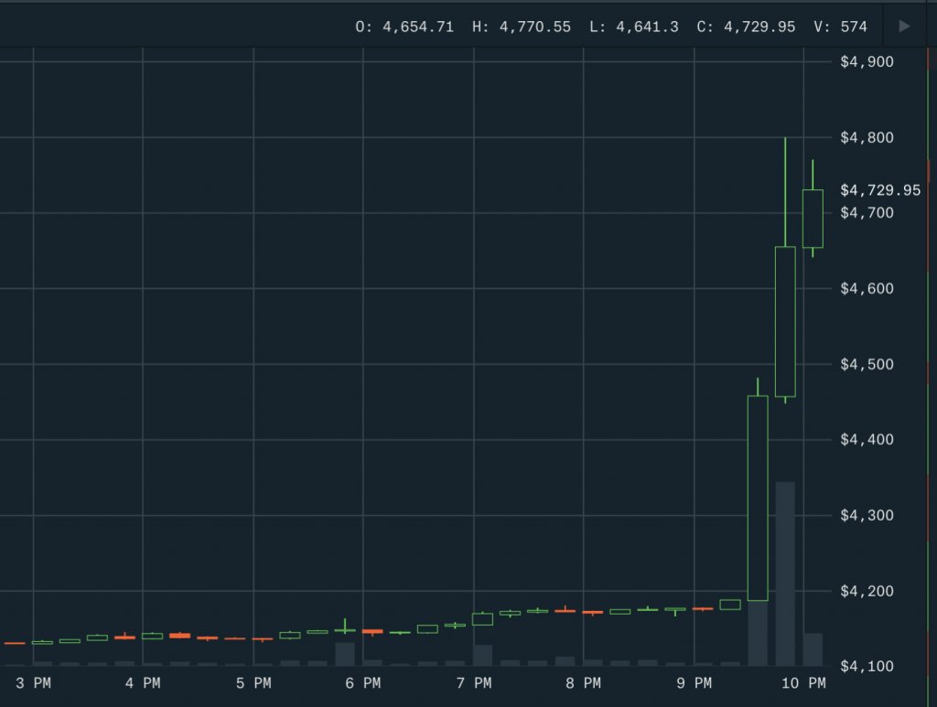This screenshot has width=937, height=707.
Task: Click the $4,500 price axis label
Action: 867,365
